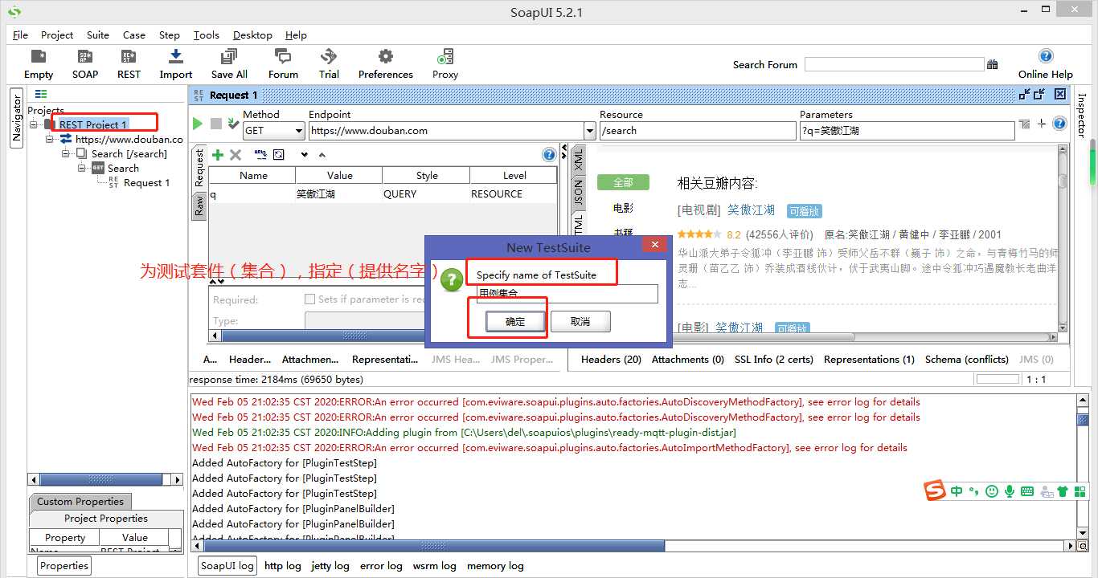The image size is (1098, 578).
Task: Move parameter up with the up chevron
Action: tap(322, 155)
